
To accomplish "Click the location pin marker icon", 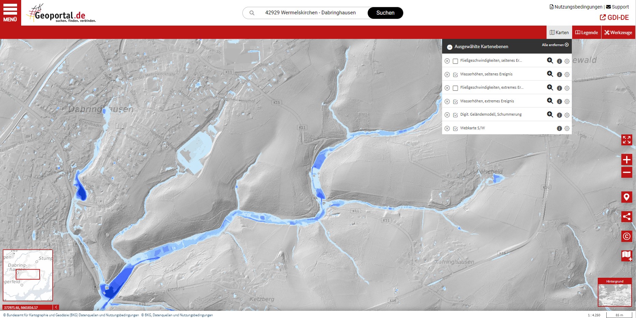I will click(626, 197).
